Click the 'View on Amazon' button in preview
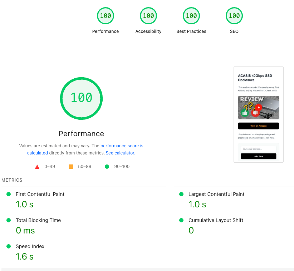 pyautogui.click(x=259, y=125)
